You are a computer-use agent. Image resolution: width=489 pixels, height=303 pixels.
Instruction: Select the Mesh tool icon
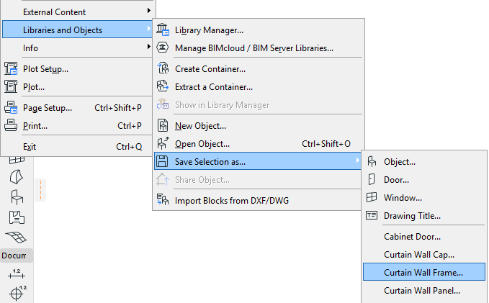tap(15, 237)
